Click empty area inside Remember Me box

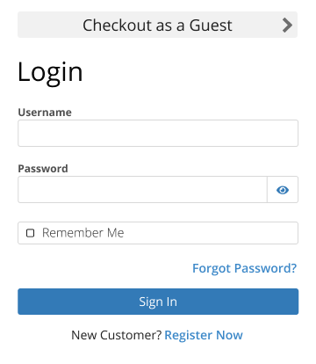[x=211, y=233]
